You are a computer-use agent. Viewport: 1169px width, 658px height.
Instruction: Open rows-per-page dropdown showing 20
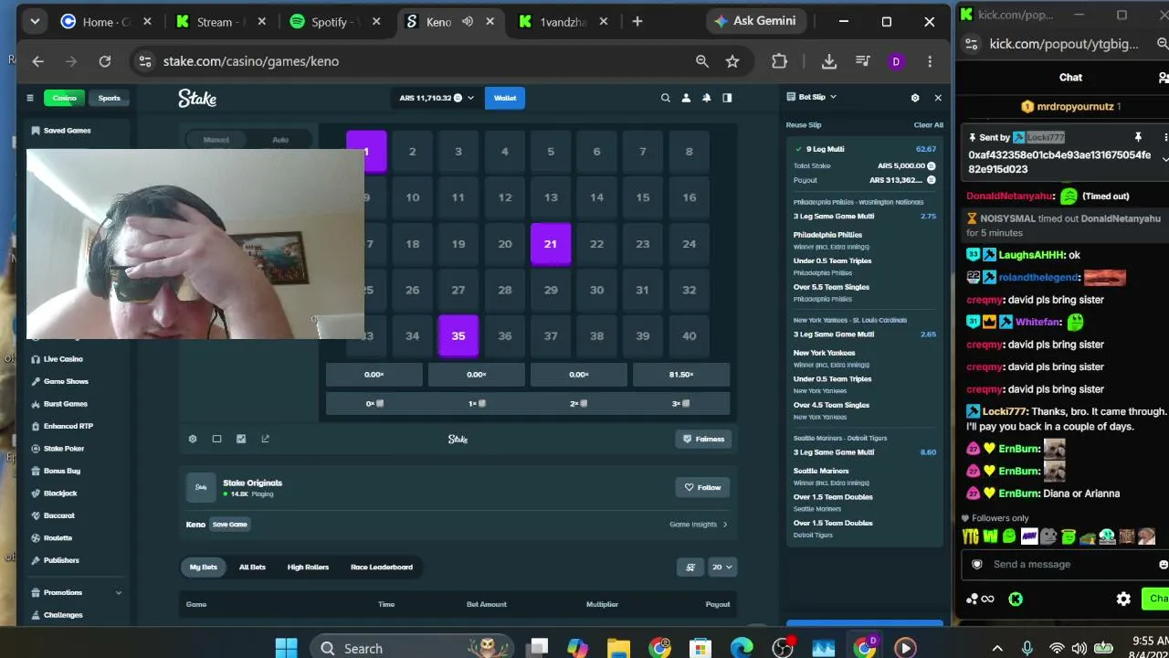click(721, 567)
